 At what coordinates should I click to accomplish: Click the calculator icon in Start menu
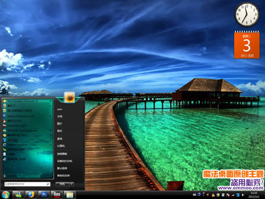pos(5,154)
